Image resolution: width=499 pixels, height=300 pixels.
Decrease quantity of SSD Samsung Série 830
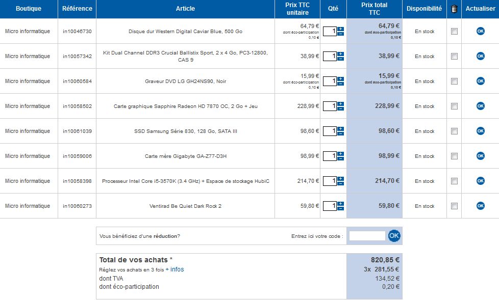pos(340,133)
